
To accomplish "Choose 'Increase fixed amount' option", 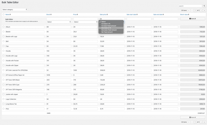I will pos(111,26).
